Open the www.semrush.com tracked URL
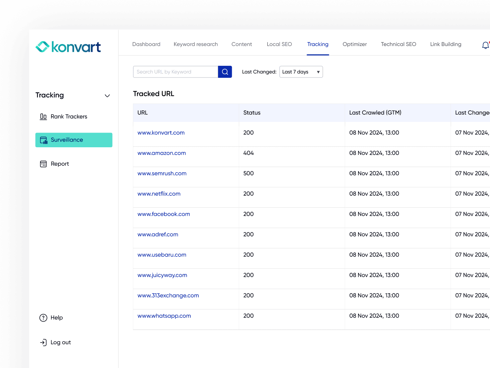 point(162,173)
